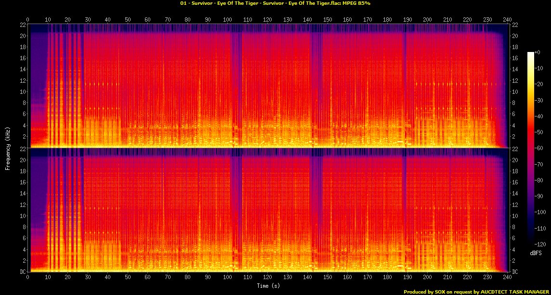Click the "DC" label at bottom left

[x=22, y=272]
